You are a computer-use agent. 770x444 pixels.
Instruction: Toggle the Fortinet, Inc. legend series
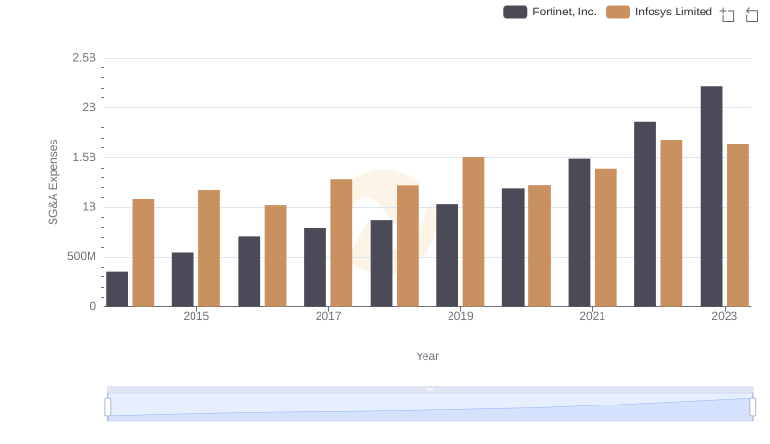click(550, 12)
